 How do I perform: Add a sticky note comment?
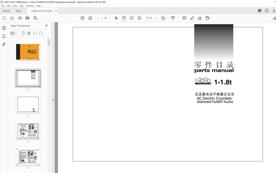click(184, 18)
